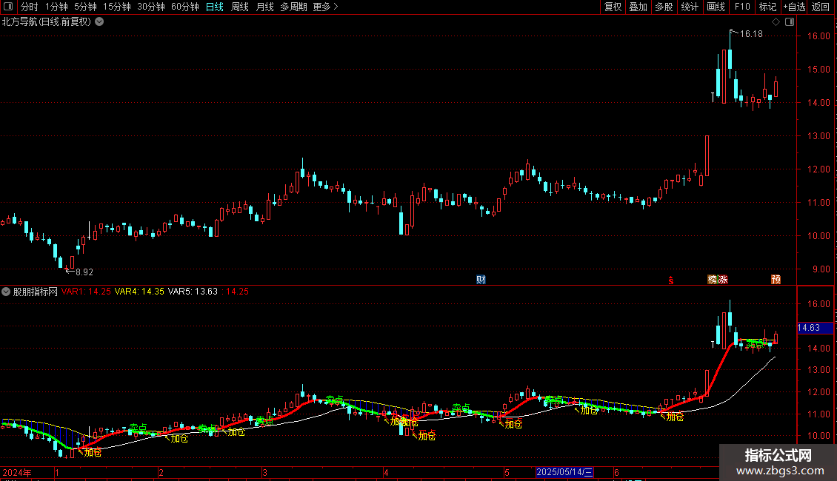The height and width of the screenshot is (481, 837).
Task: Click the diamond icon above the price axis
Action: coord(776,22)
